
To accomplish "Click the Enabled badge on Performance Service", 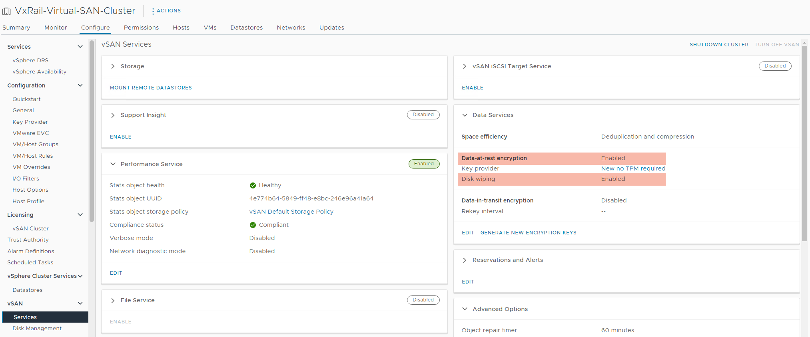I will (424, 164).
